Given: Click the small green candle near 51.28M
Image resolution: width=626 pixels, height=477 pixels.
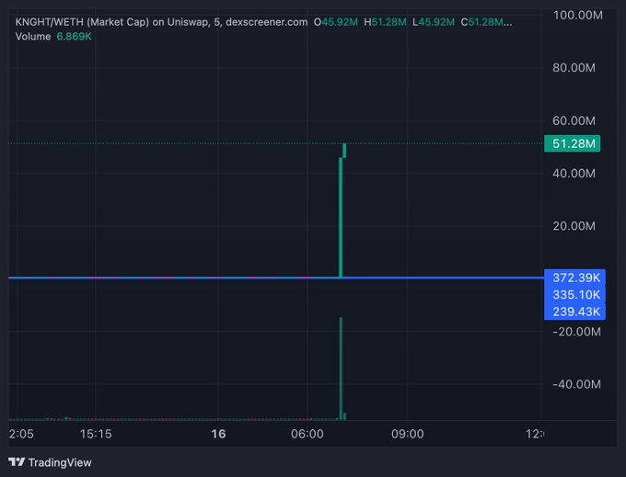Looking at the screenshot, I should click(344, 151).
